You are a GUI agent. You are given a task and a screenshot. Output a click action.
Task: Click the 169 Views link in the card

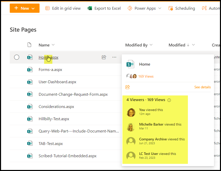pyautogui.click(x=146, y=76)
